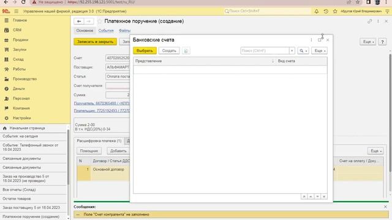The height and width of the screenshot is (220, 392).
Task: Open Получатель details link
Action: [x=102, y=103]
